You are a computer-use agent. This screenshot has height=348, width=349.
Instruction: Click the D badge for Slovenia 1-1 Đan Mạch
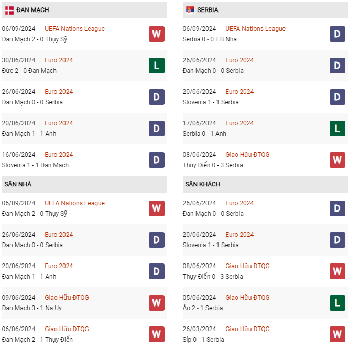click(x=157, y=160)
